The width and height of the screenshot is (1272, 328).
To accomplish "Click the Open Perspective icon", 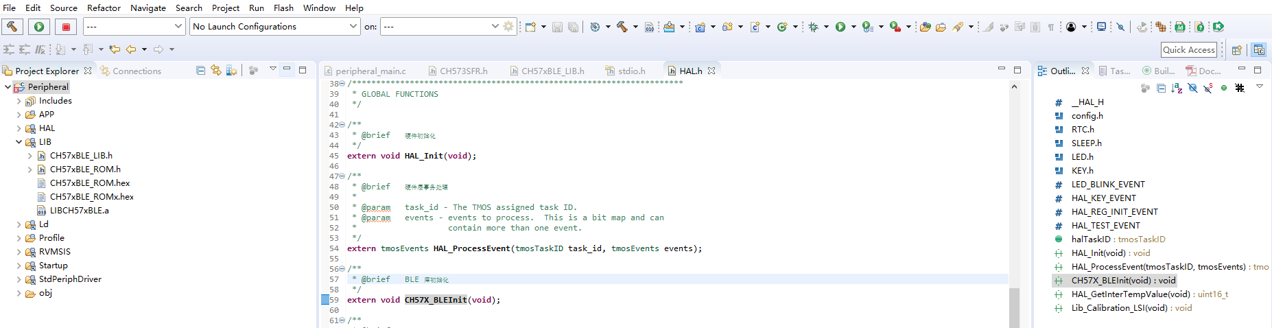I will click(1236, 49).
